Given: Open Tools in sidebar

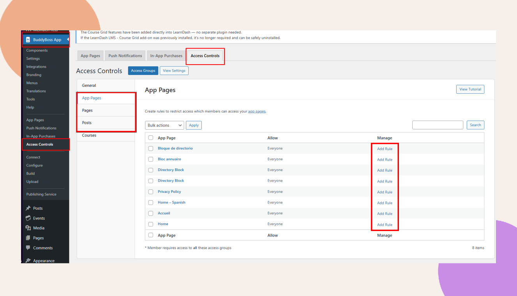Looking at the screenshot, I should click(x=31, y=99).
